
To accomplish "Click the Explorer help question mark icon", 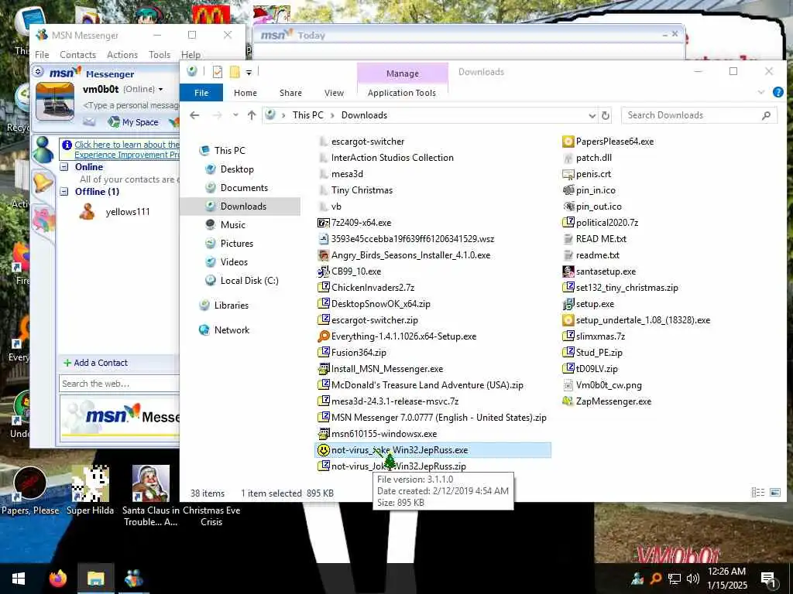I will coord(778,93).
